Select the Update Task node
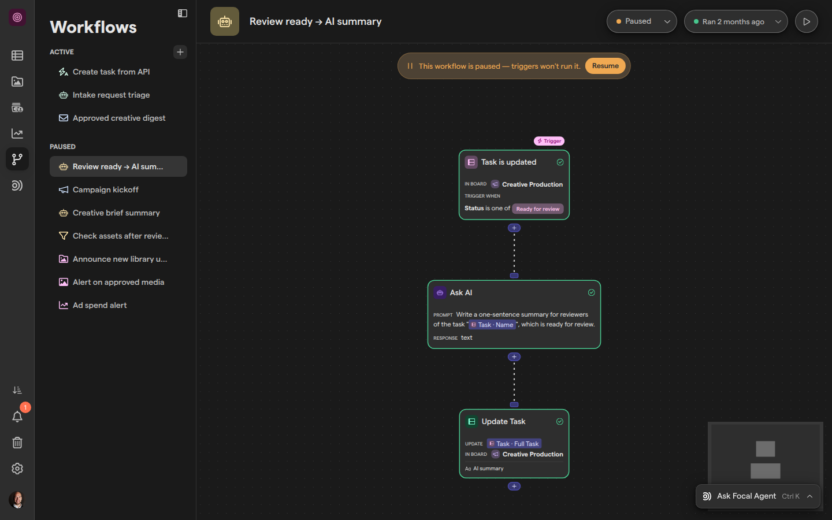The height and width of the screenshot is (520, 832). pyautogui.click(x=514, y=444)
